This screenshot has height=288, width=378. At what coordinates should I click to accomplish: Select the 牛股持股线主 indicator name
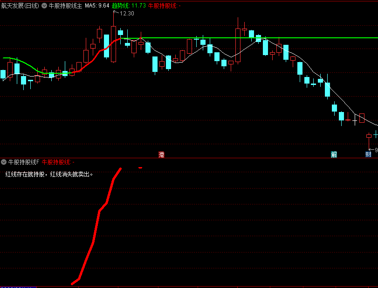pos(65,6)
